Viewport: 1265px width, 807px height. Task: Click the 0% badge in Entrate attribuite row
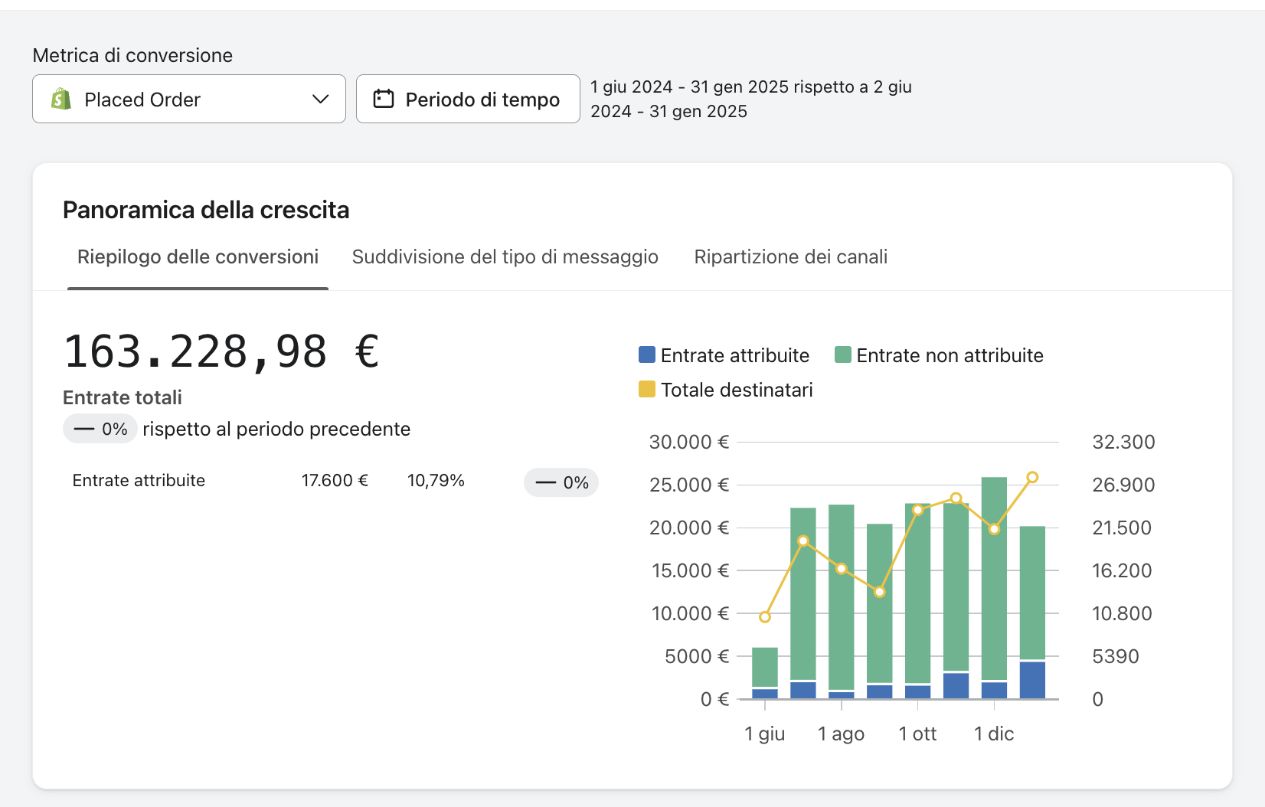point(561,482)
